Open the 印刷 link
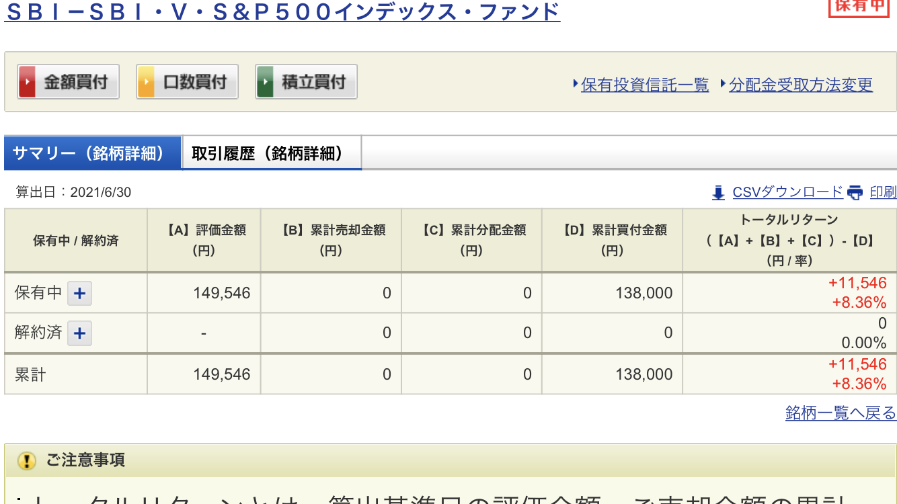Viewport: 897px width, 504px height. pos(883,192)
